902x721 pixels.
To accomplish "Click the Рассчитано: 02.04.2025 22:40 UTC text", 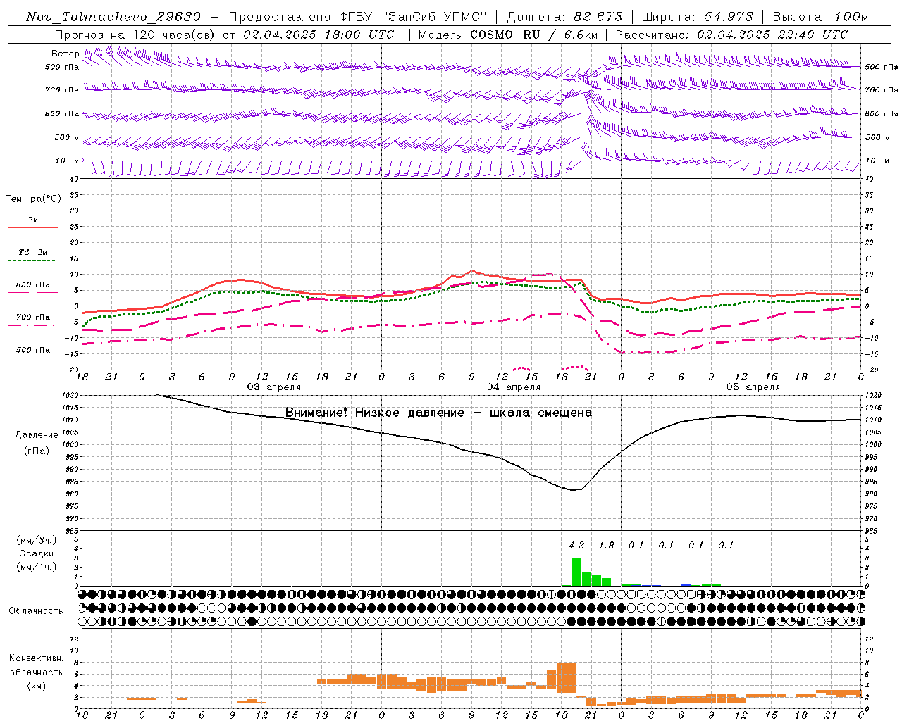I will pyautogui.click(x=731, y=35).
